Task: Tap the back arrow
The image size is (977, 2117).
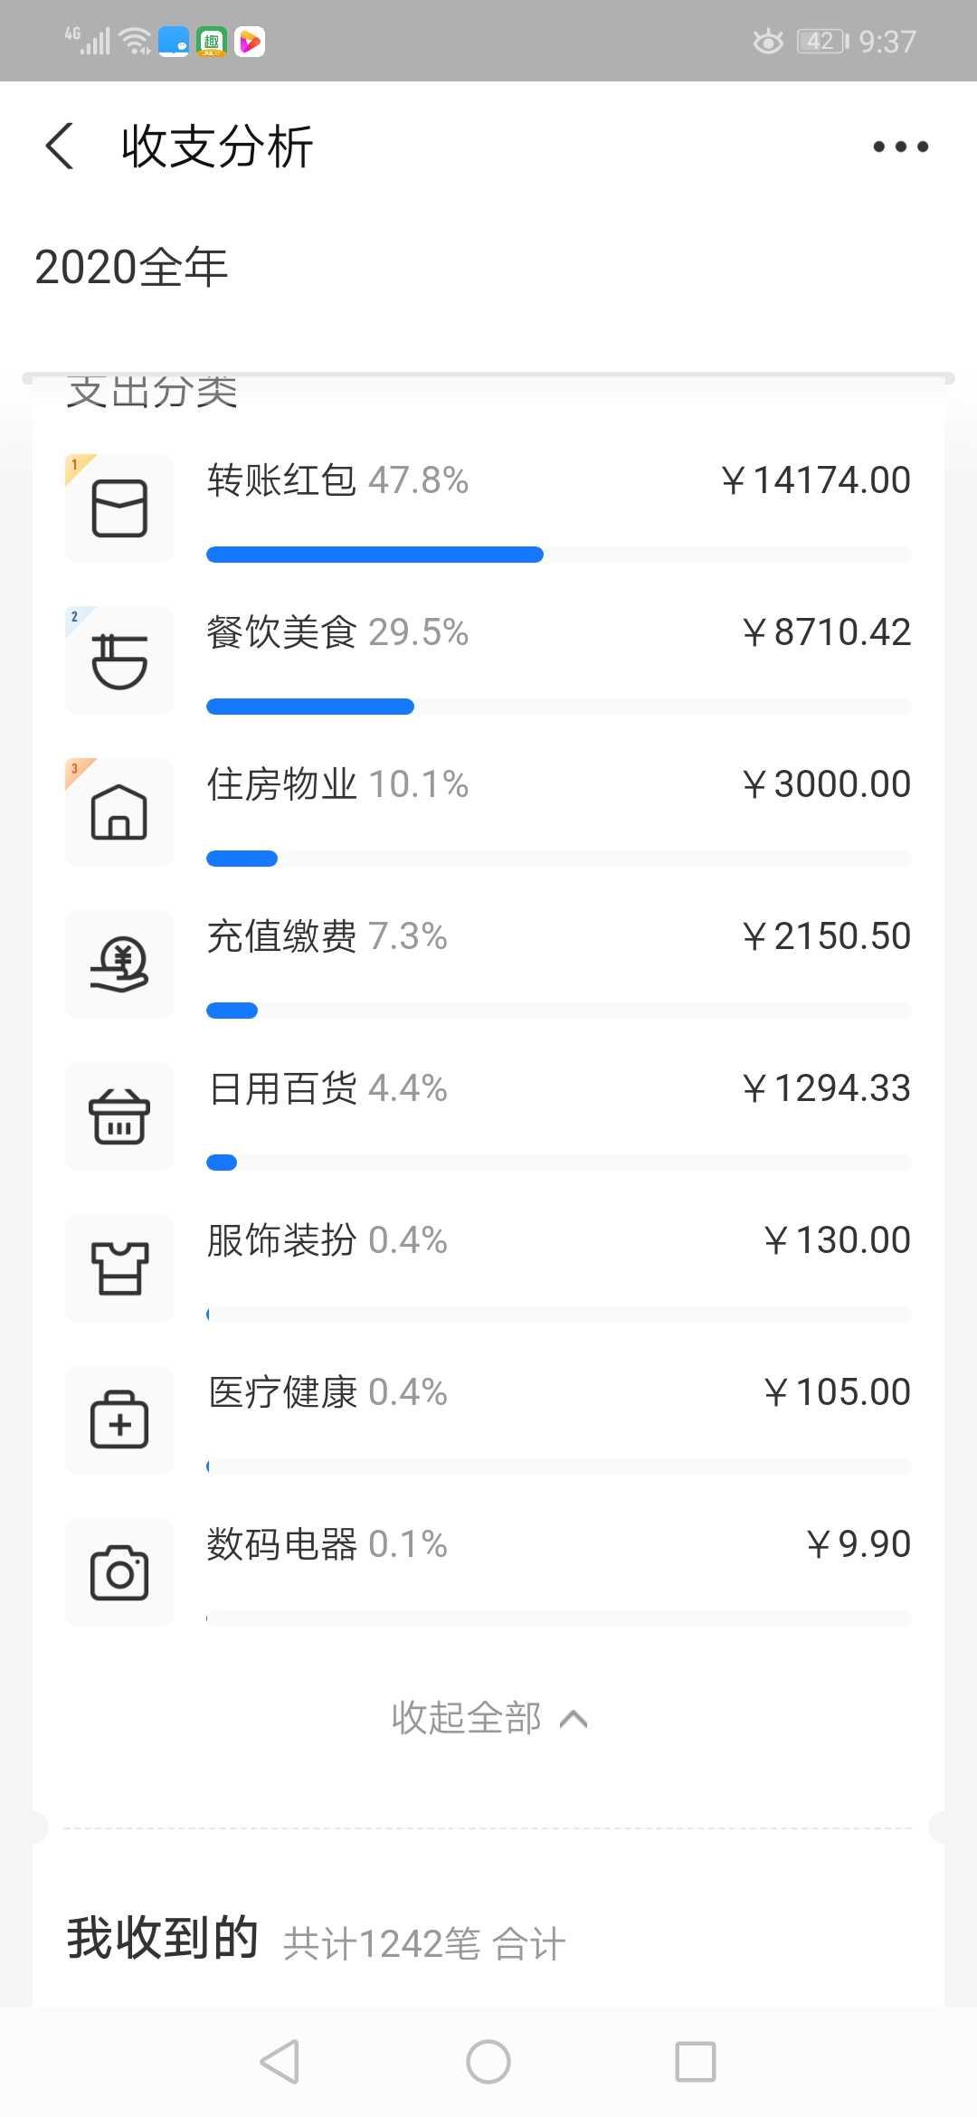Action: (60, 147)
